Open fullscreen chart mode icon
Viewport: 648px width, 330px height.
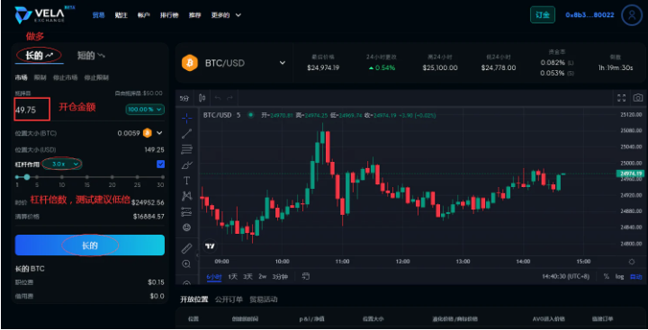click(621, 98)
